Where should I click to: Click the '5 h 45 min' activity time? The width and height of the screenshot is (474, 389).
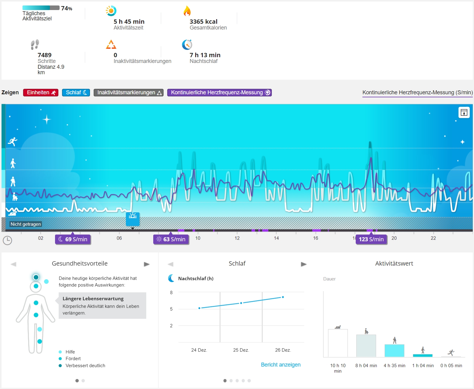pos(129,22)
